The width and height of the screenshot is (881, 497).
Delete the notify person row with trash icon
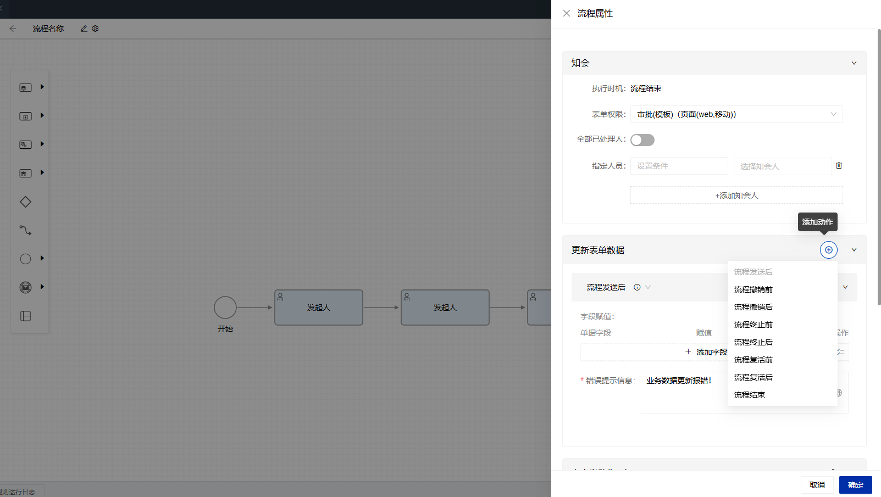pos(839,165)
